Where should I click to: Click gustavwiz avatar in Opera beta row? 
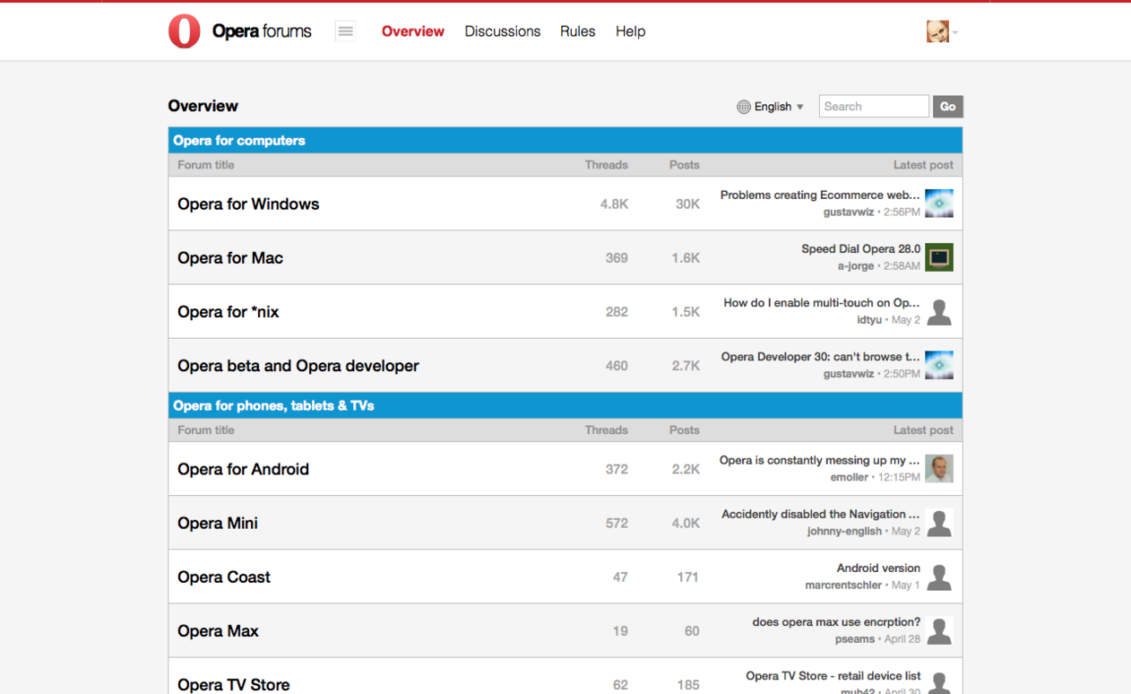click(939, 365)
